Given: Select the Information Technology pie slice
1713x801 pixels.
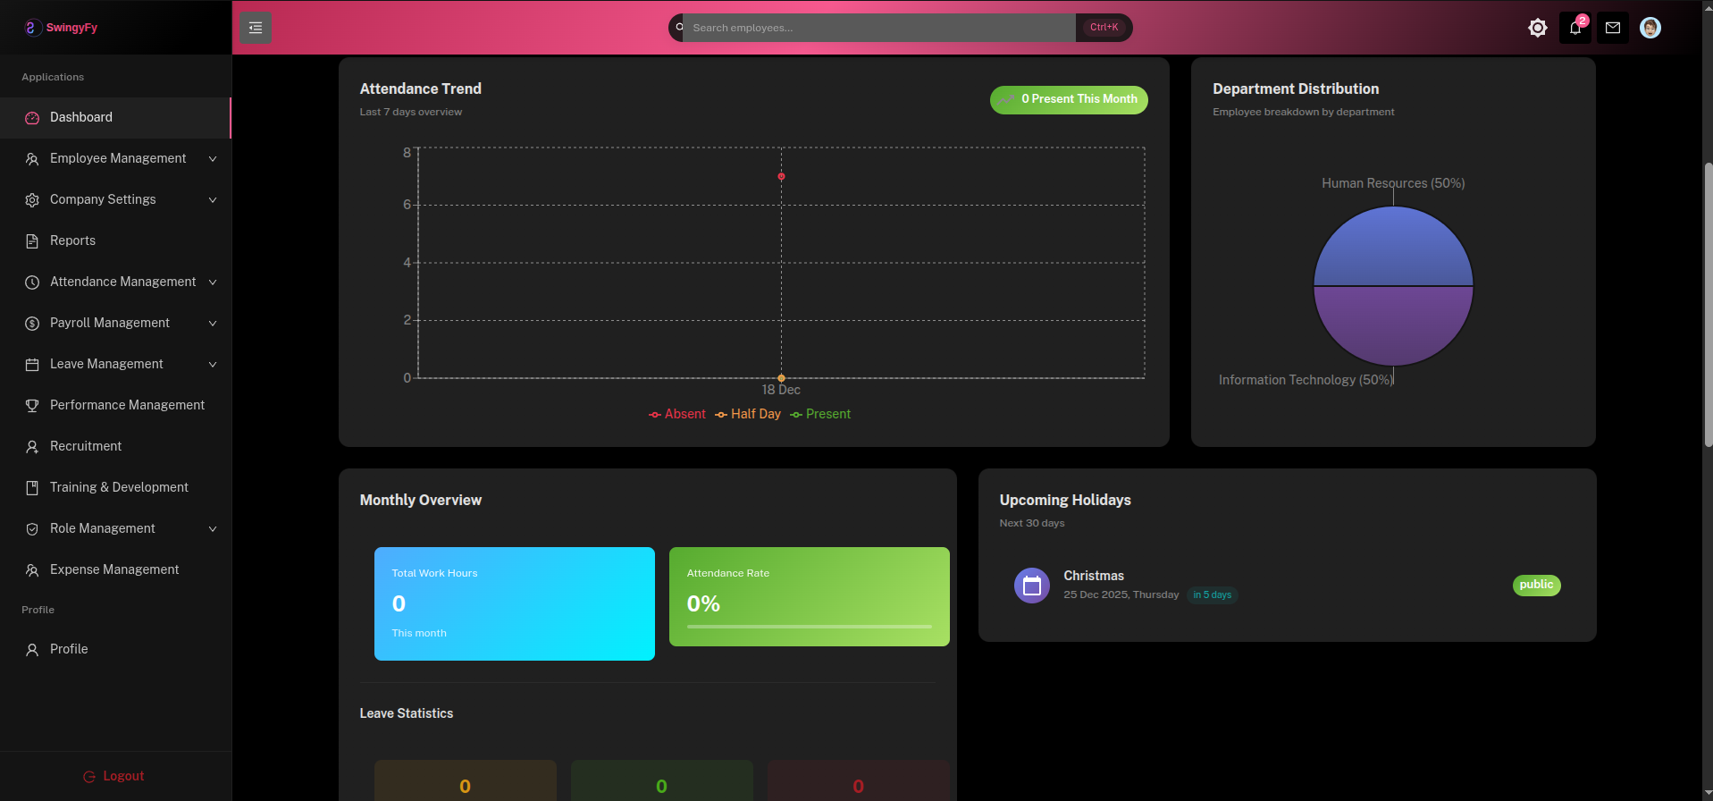Looking at the screenshot, I should click(1392, 326).
